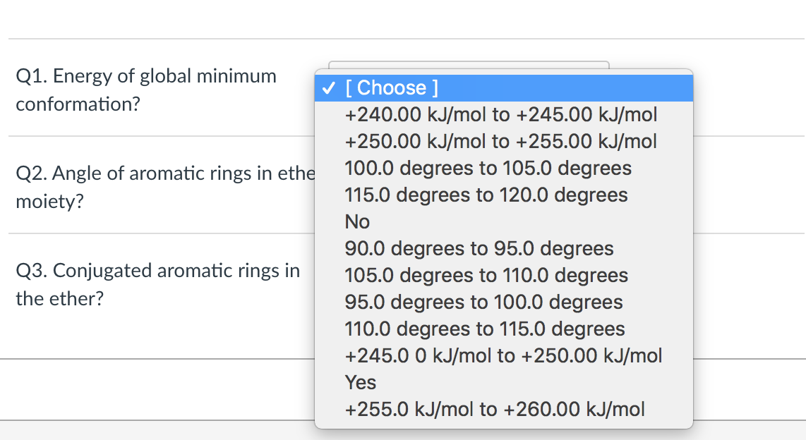
Task: Select 100.0 degrees to 105.0 degrees
Action: 488,168
